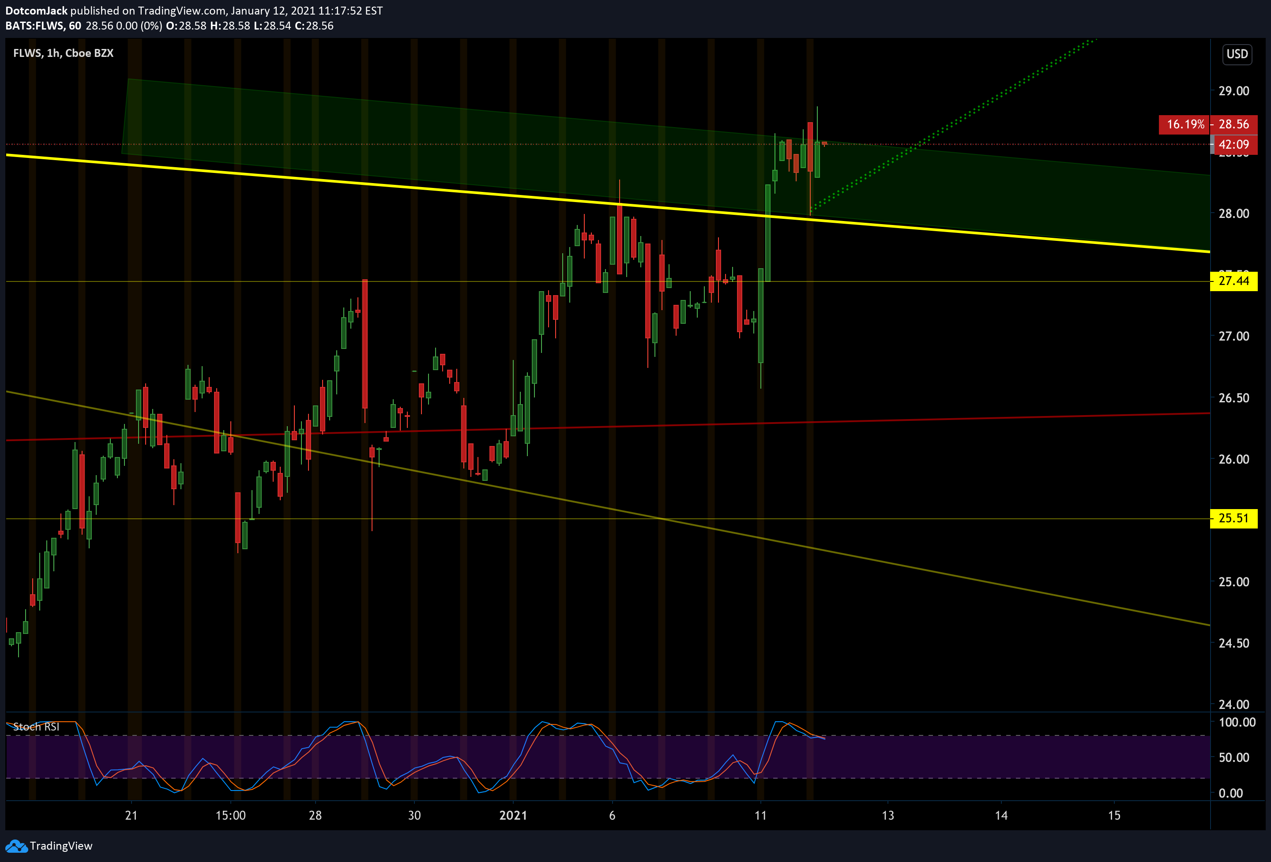Click the 26.00 price axis value
The height and width of the screenshot is (862, 1271).
[1234, 459]
